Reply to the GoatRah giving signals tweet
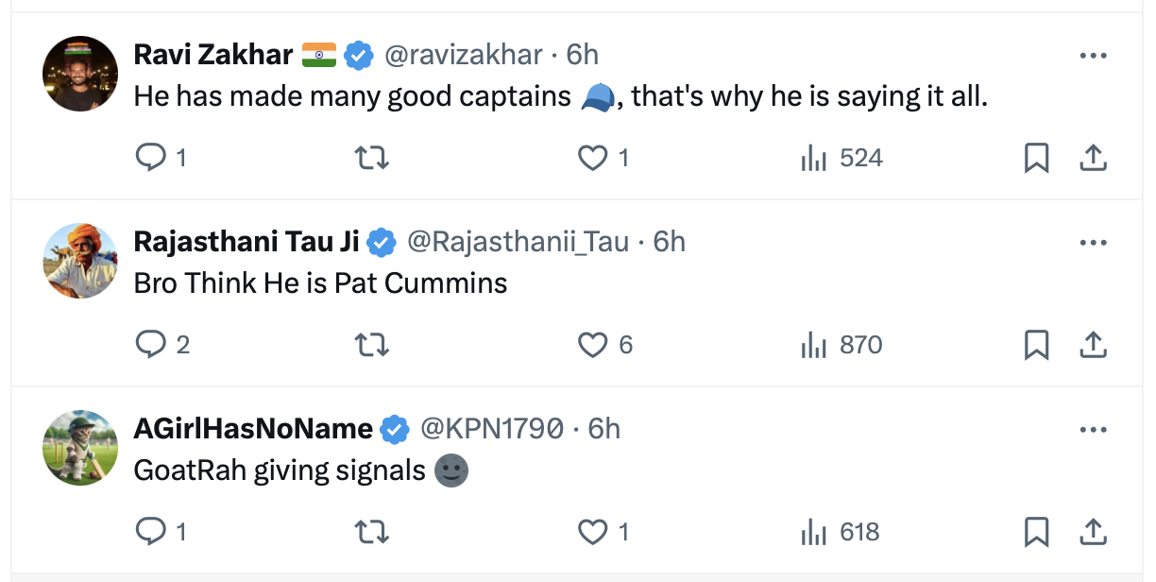This screenshot has height=582, width=1156. [151, 532]
